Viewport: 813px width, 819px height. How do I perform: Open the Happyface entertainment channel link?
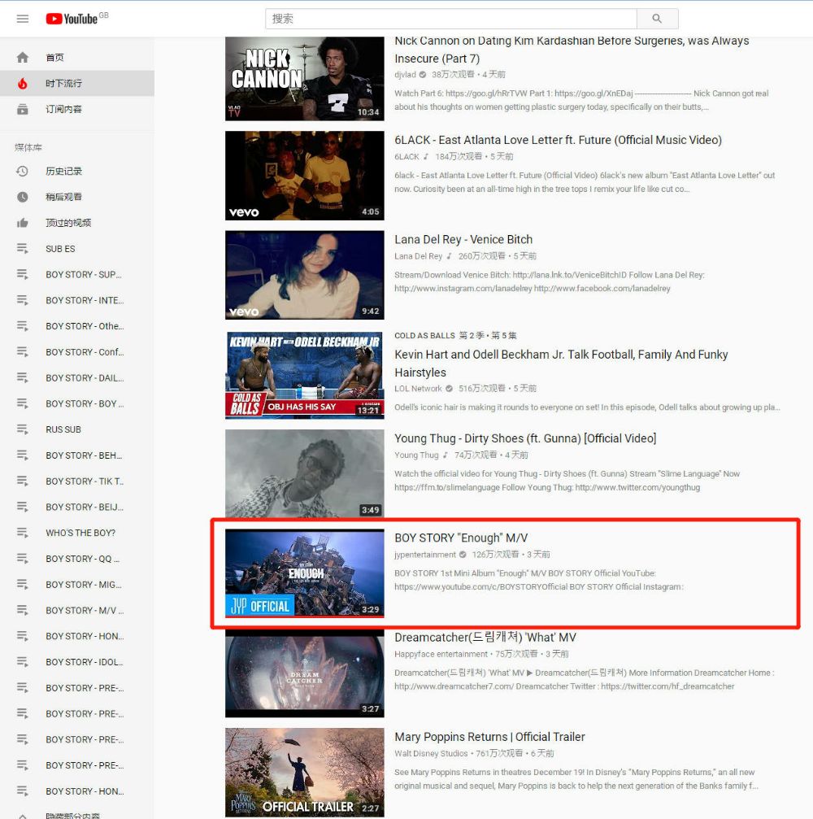[x=441, y=654]
